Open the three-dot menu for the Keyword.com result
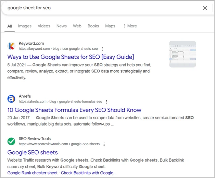The image size is (215, 178). [102, 49]
